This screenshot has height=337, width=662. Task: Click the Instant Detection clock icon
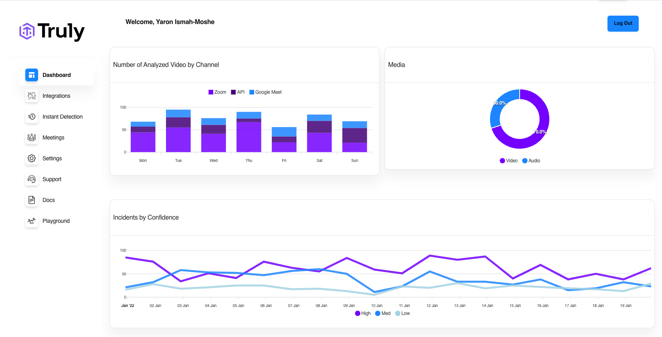(32, 117)
